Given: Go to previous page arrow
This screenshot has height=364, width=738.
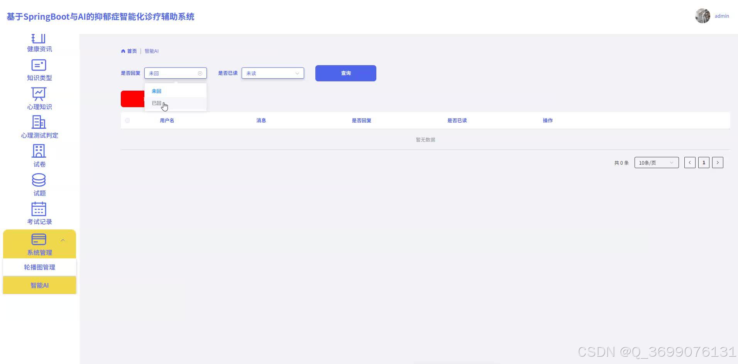Looking at the screenshot, I should 690,163.
